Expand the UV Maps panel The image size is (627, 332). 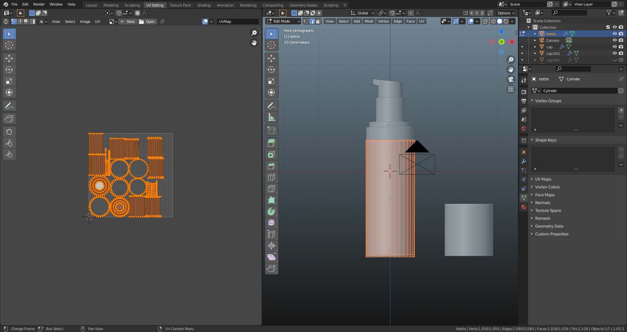coord(543,179)
